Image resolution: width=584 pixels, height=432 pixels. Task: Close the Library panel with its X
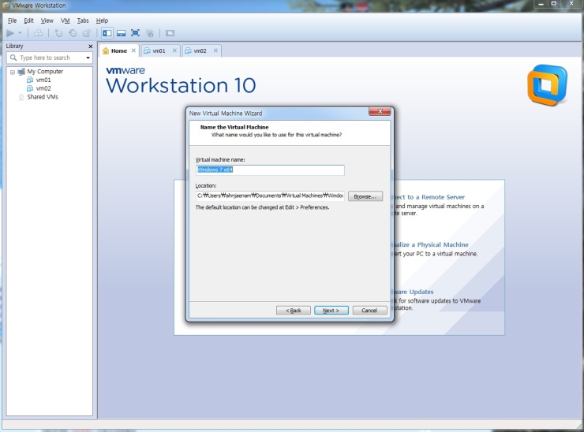tap(90, 47)
